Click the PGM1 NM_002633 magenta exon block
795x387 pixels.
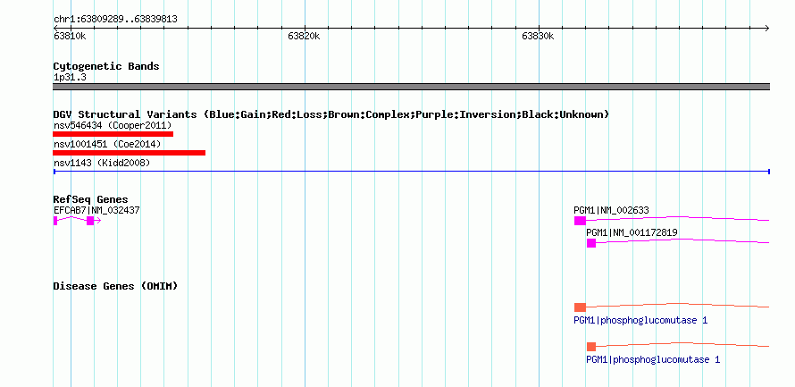coord(580,221)
